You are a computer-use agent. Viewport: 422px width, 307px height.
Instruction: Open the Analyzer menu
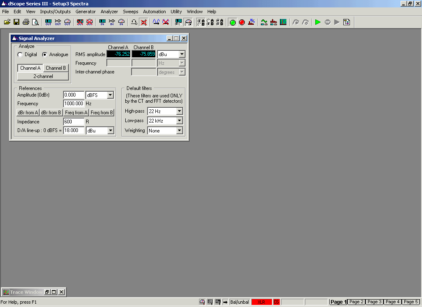coord(109,12)
